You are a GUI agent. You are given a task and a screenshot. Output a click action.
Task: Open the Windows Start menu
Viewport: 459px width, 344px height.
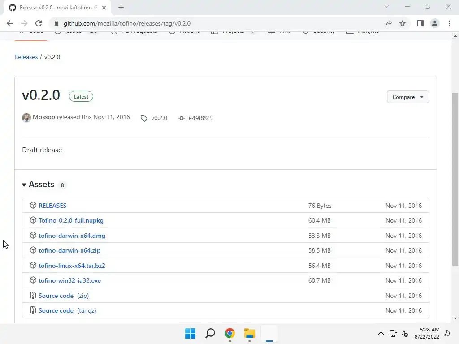(x=190, y=333)
